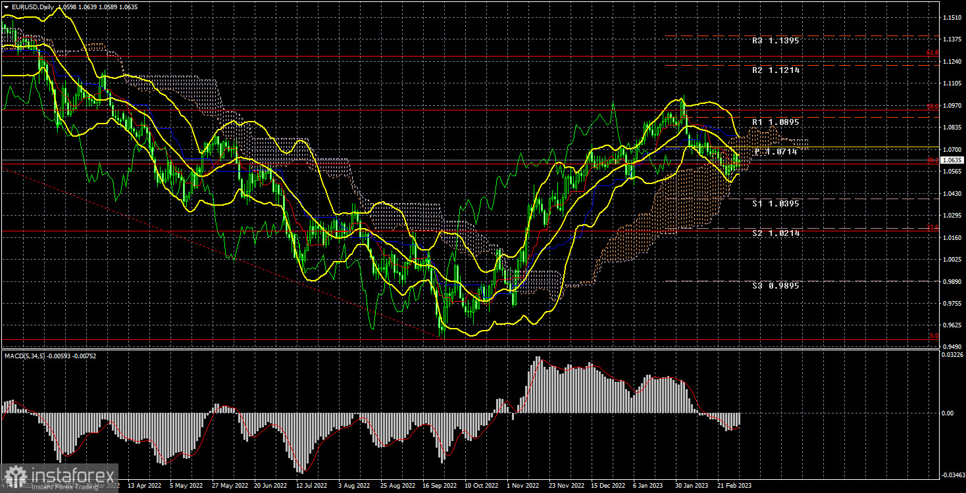966x493 pixels.
Task: Click the 13 Apr 2022 date label
Action: point(143,486)
